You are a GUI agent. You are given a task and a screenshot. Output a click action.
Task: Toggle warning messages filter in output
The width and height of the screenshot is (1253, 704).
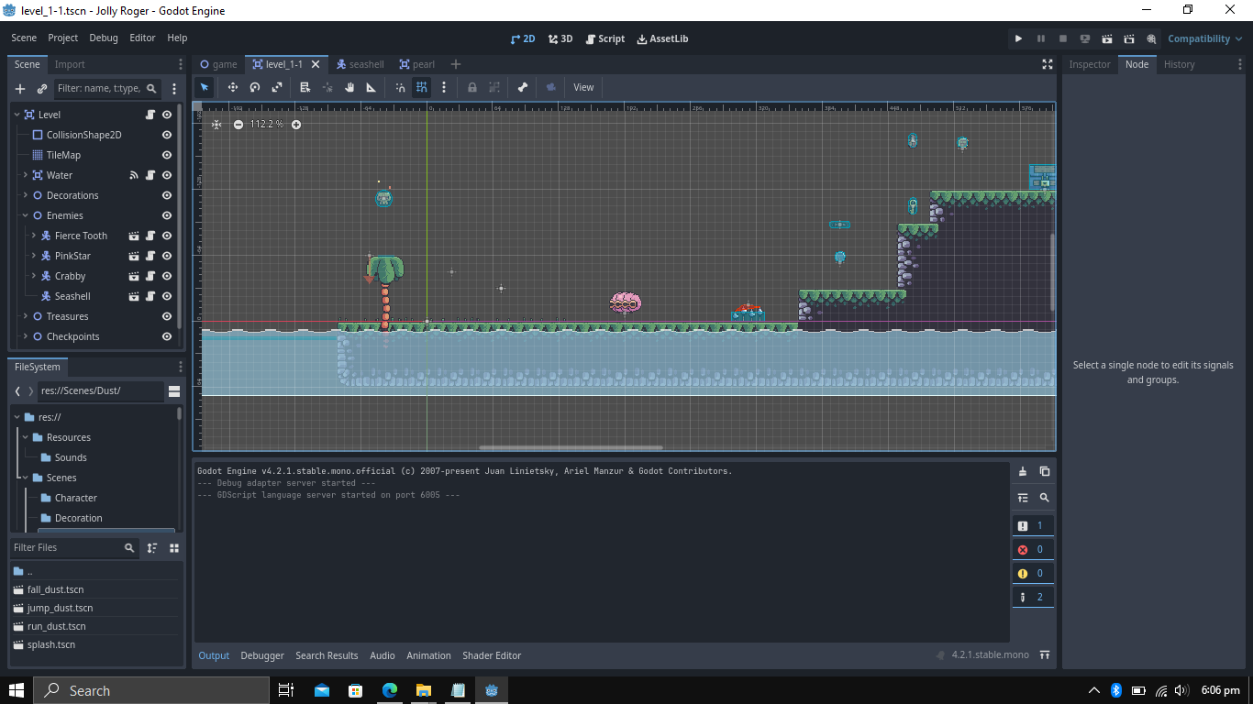[1033, 573]
